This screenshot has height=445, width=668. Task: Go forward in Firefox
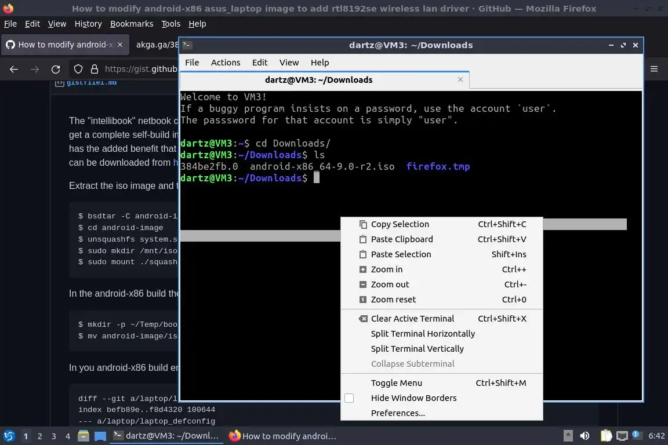pyautogui.click(x=35, y=69)
